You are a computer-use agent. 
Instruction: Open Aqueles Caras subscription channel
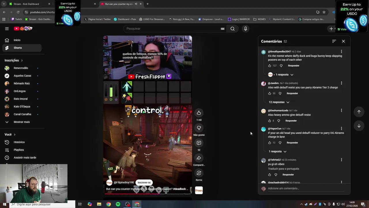(x=22, y=76)
